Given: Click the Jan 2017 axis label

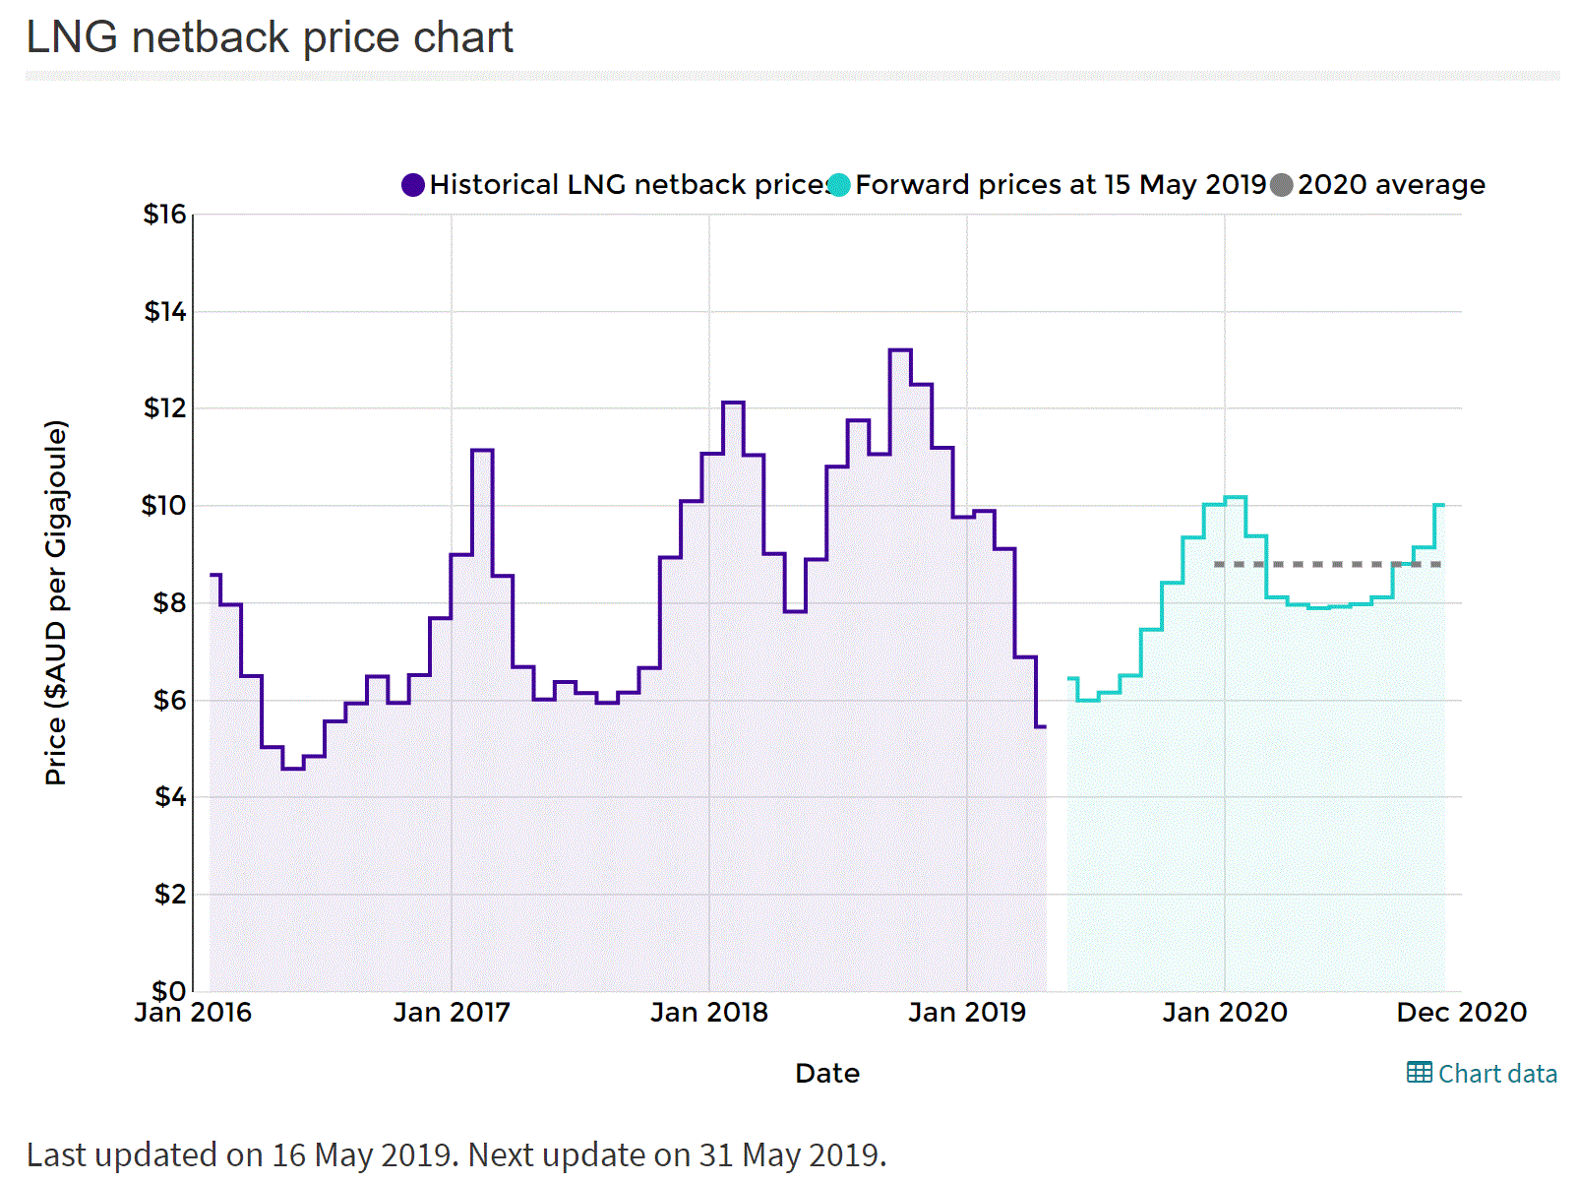Looking at the screenshot, I should pyautogui.click(x=452, y=1012).
